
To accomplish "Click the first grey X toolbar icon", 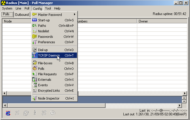I will coord(17,113).
